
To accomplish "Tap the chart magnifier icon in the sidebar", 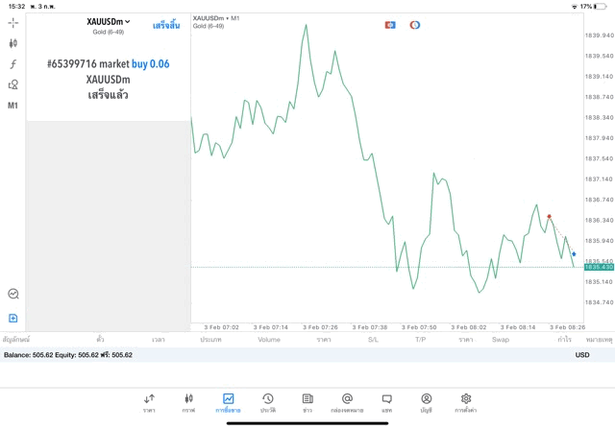I will pos(13,294).
